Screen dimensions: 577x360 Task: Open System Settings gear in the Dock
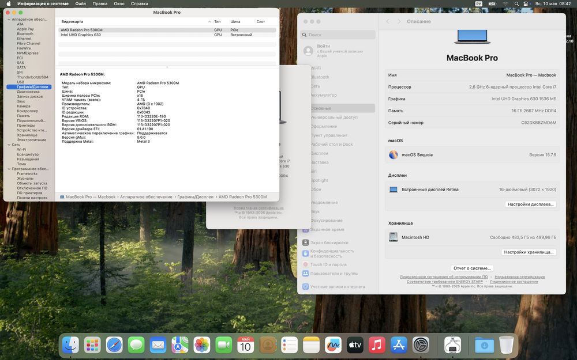421,345
